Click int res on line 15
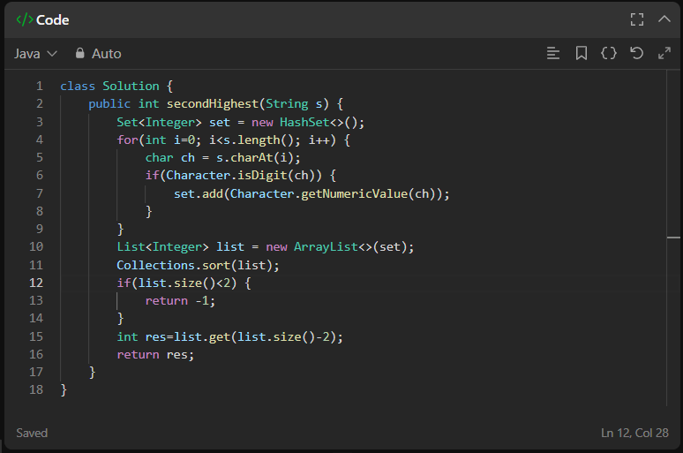Viewport: 683px width, 453px height. coord(141,336)
